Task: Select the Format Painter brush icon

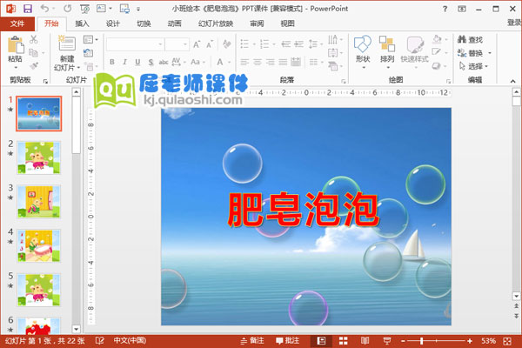Action: (33, 65)
